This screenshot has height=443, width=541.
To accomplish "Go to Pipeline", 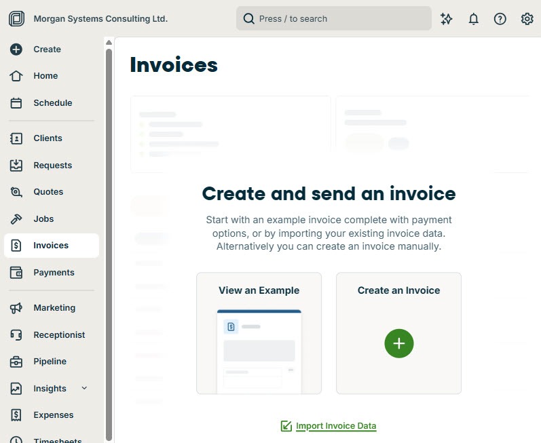I will (50, 362).
